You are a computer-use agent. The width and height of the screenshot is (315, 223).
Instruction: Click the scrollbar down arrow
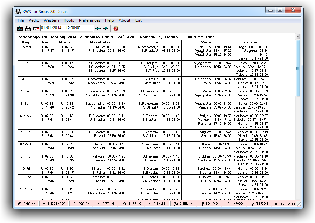pyautogui.click(x=297, y=197)
